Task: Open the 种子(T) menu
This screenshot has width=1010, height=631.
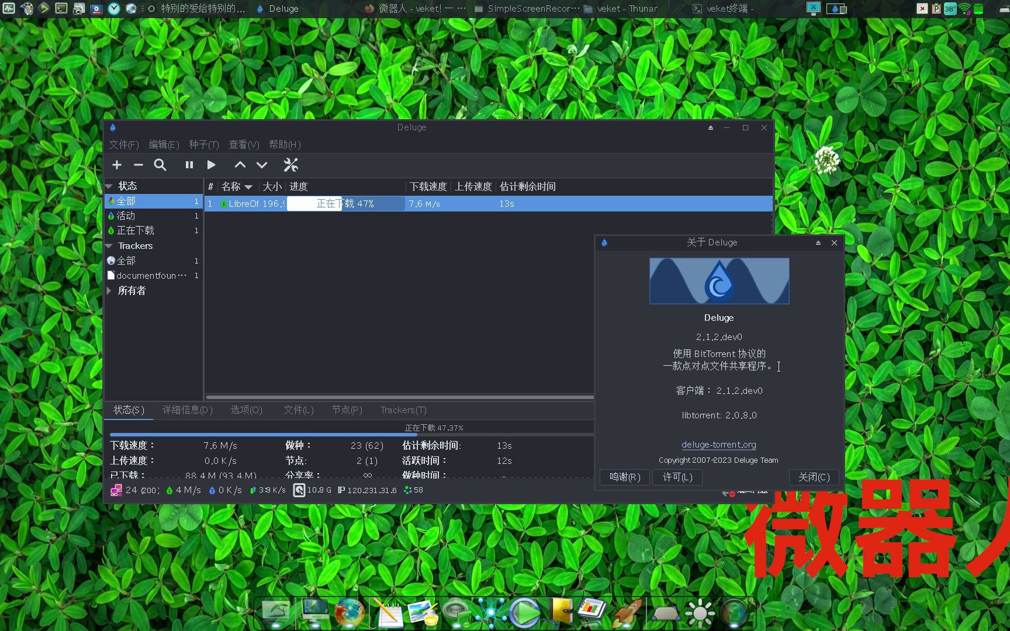Action: click(203, 144)
